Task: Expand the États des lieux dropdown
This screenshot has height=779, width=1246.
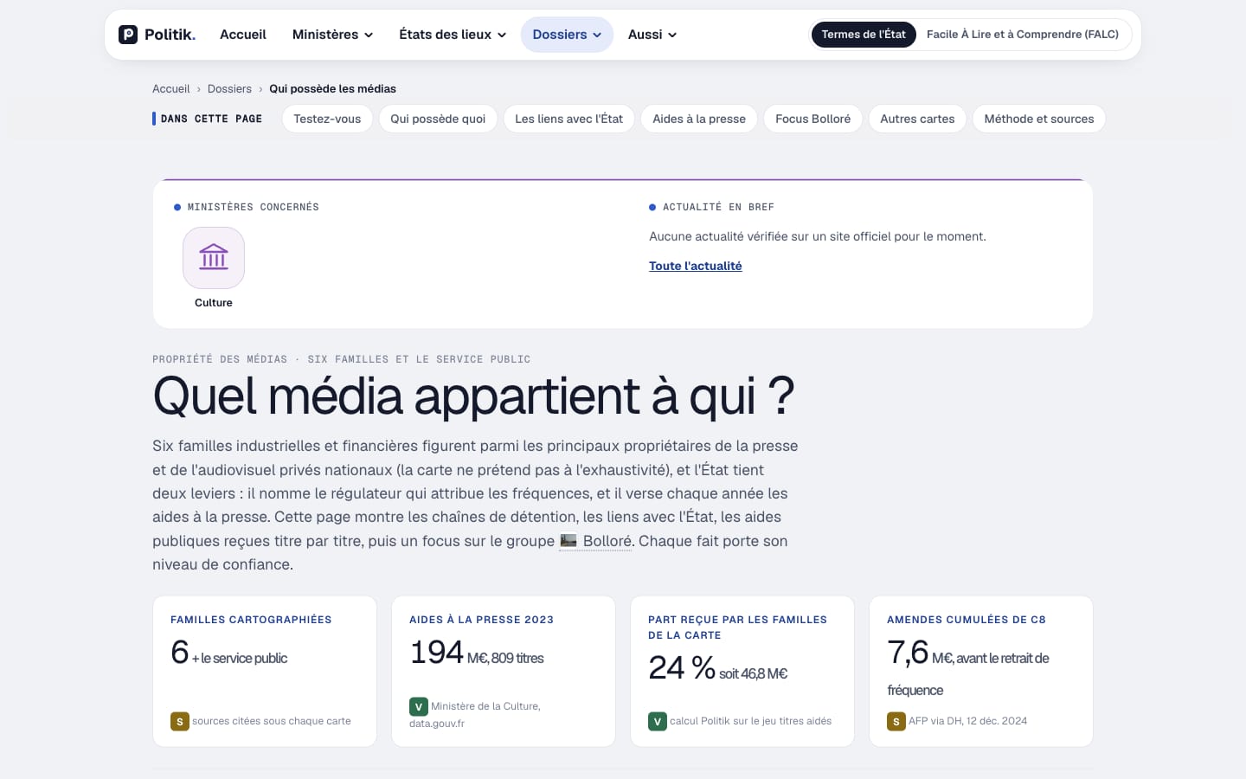Action: tap(453, 35)
